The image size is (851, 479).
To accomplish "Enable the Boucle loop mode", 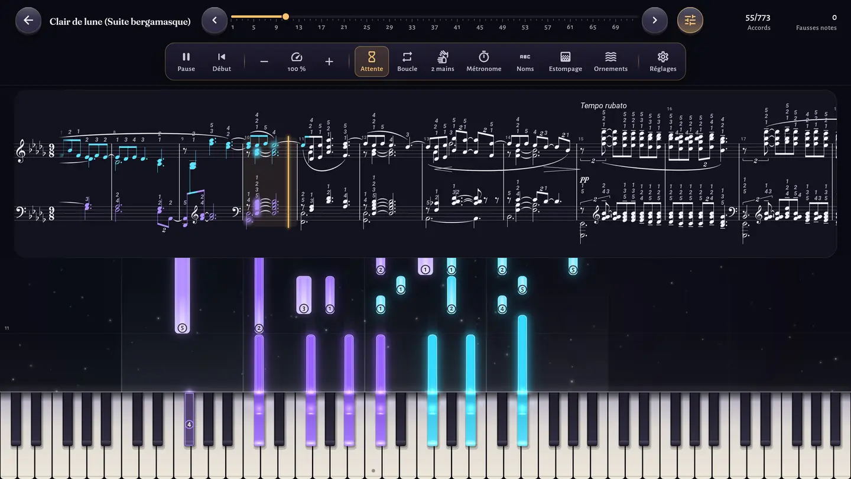I will pos(407,62).
